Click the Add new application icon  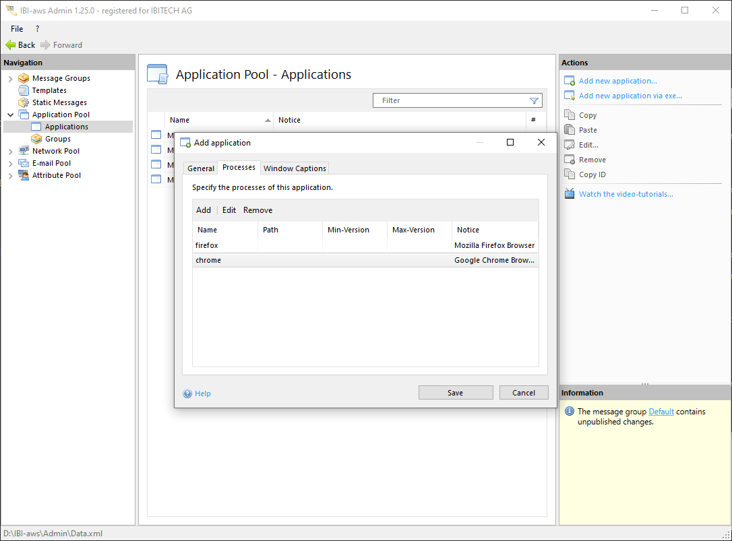[570, 81]
